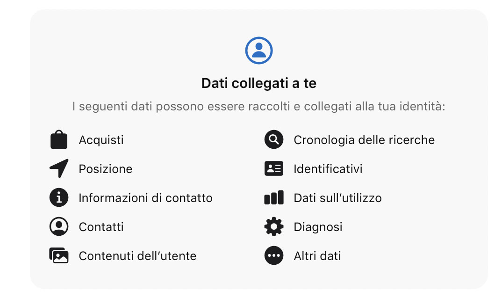
Task: Click the info icon next to Informazioni di contatto
Action: pos(58,197)
